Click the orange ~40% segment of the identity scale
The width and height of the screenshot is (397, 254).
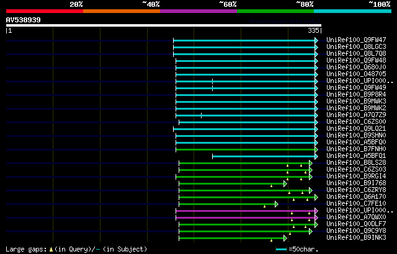coord(122,11)
